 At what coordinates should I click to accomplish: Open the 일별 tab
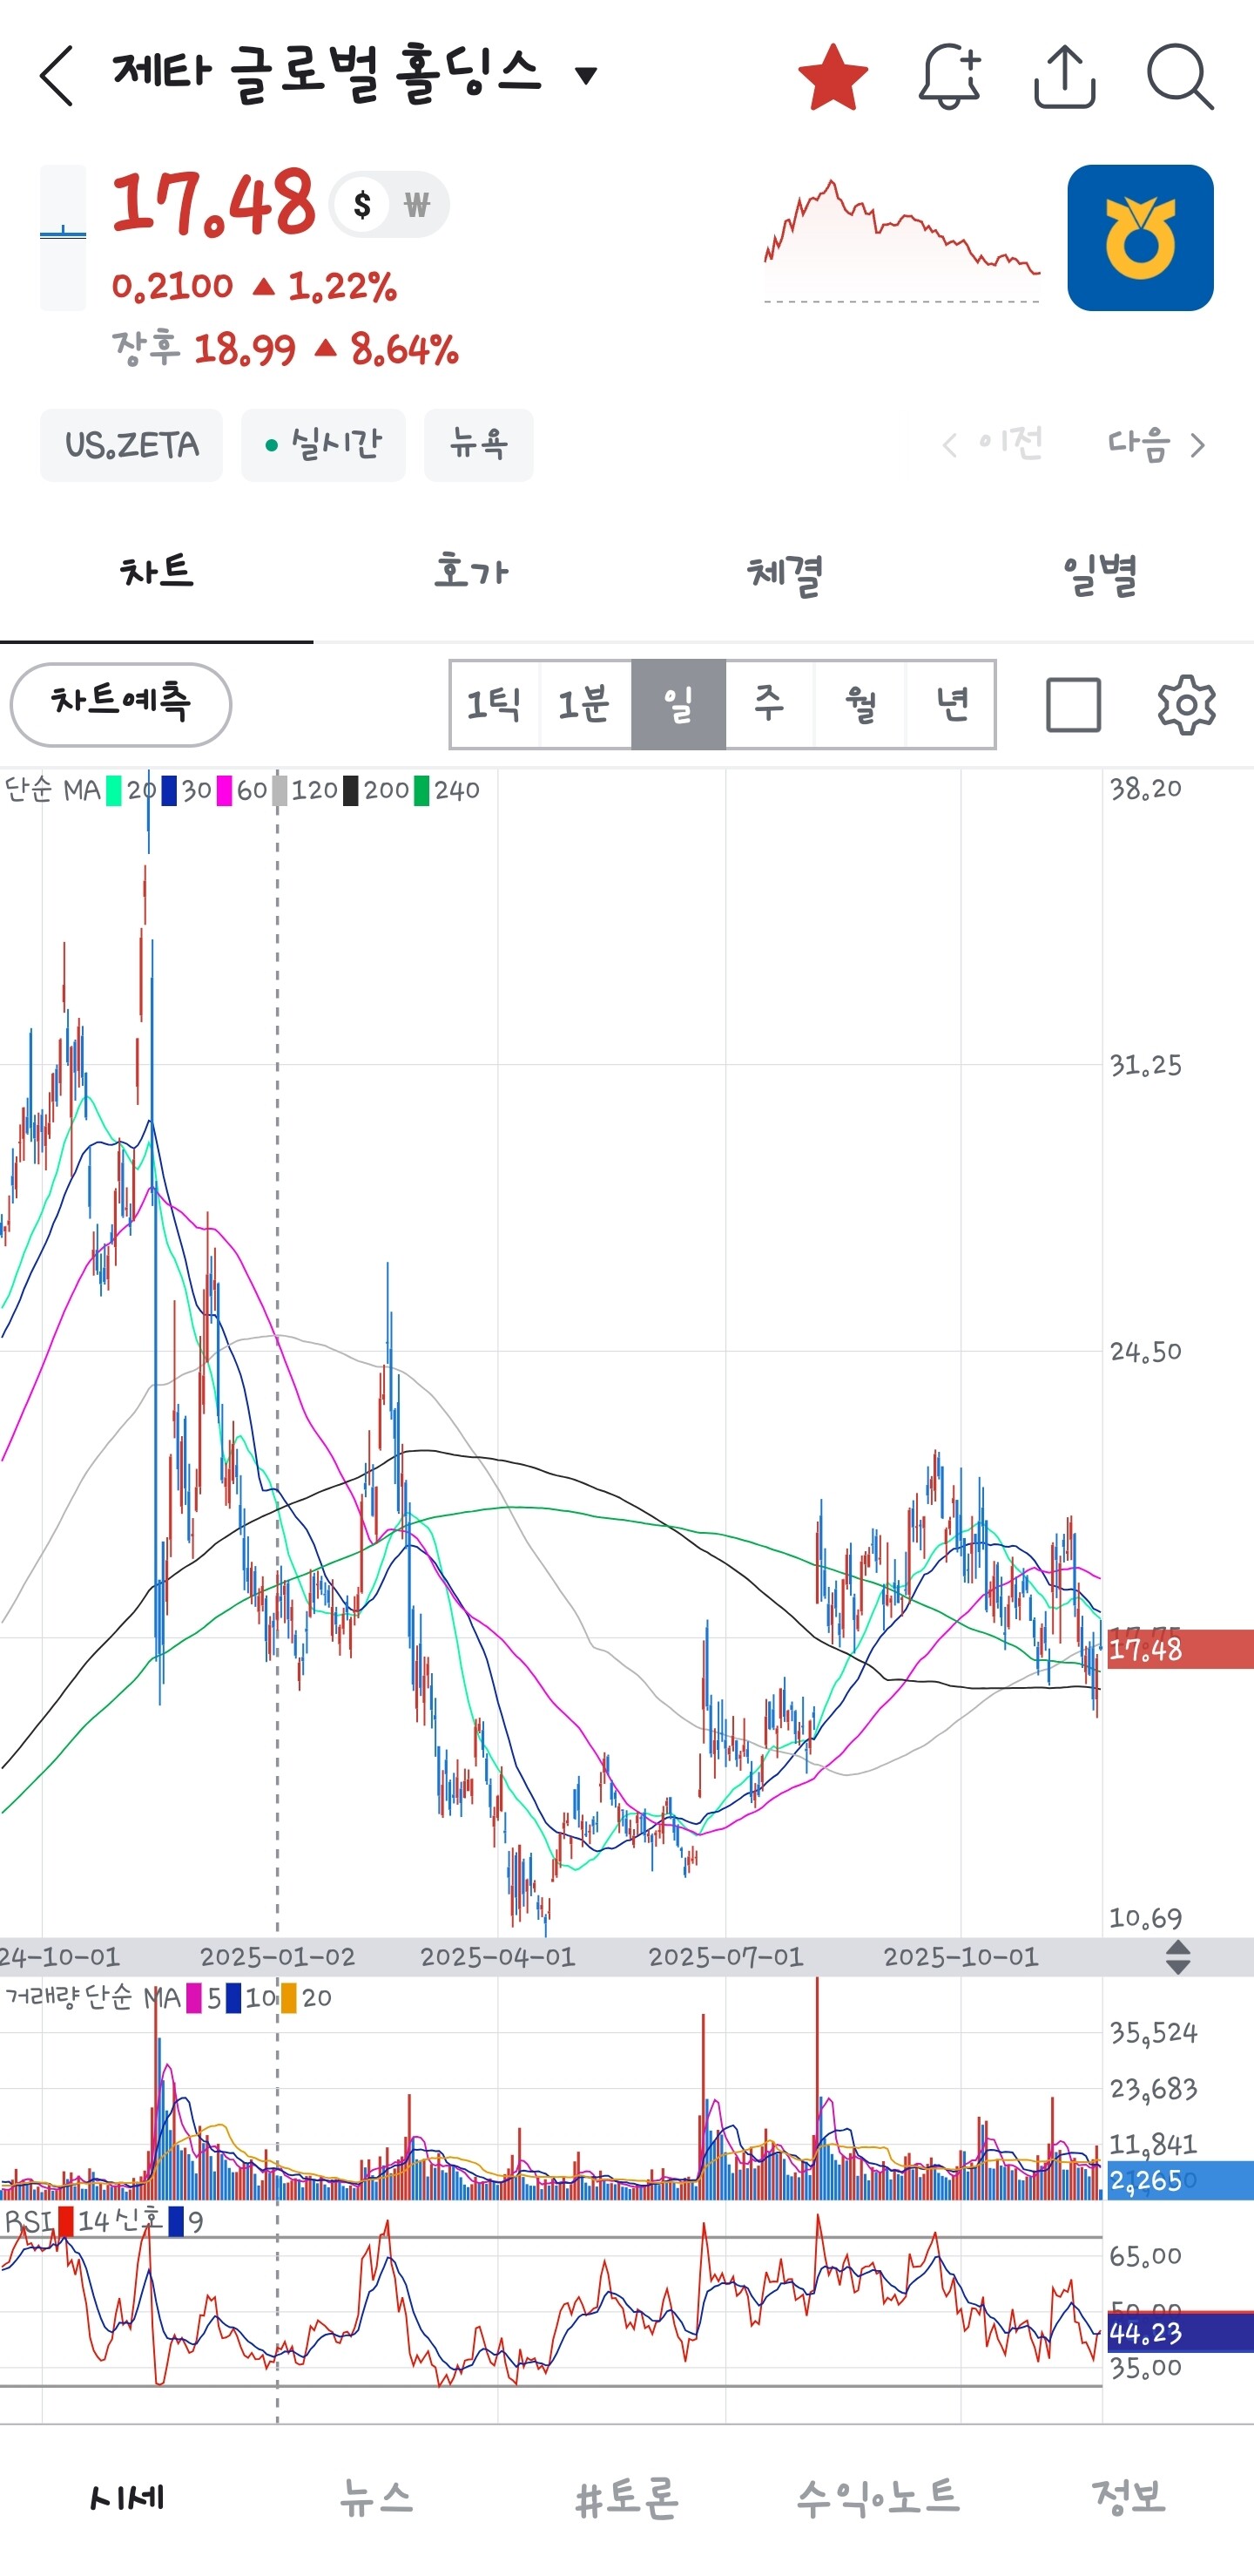(1098, 573)
